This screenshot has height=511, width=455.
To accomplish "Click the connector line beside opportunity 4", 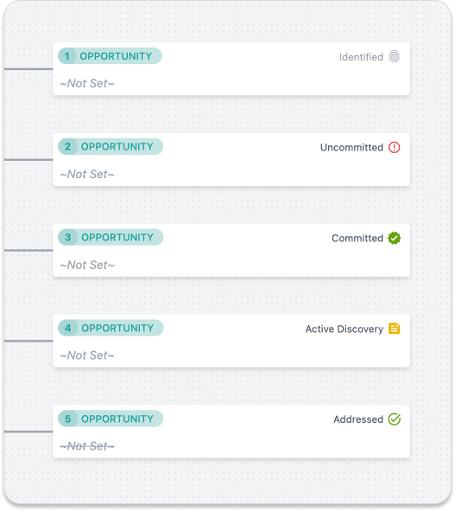I will [28, 341].
